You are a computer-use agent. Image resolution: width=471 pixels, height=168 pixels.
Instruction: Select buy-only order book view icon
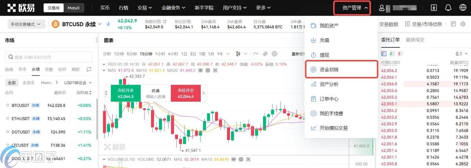pos(392,53)
